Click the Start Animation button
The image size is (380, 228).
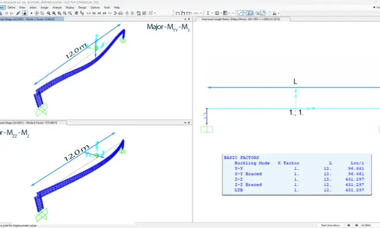[x=330, y=226]
